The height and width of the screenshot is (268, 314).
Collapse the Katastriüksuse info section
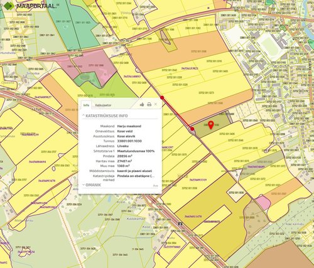point(105,115)
